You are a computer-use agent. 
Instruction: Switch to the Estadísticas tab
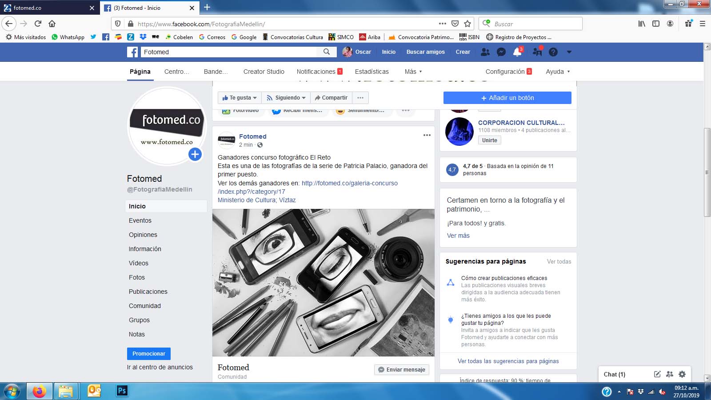[371, 72]
